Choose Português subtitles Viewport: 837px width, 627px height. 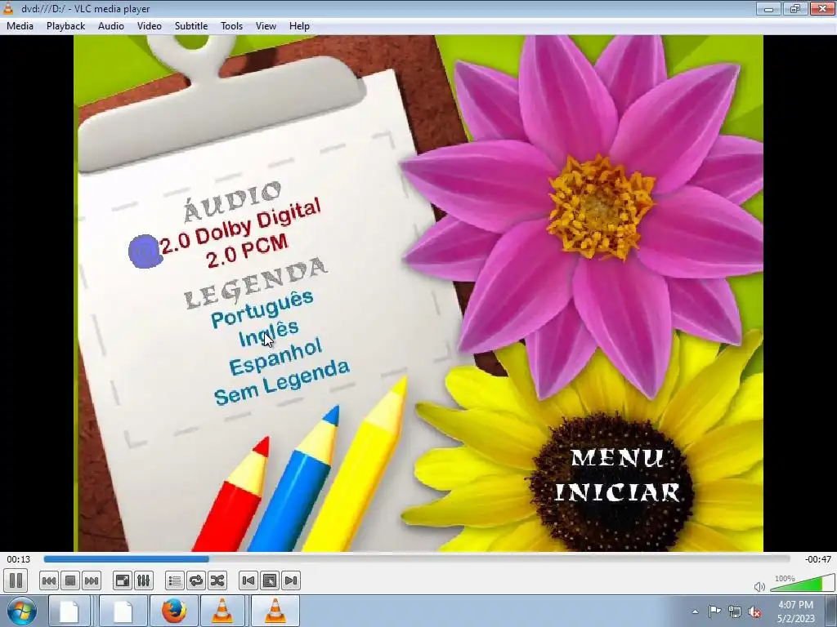(262, 309)
